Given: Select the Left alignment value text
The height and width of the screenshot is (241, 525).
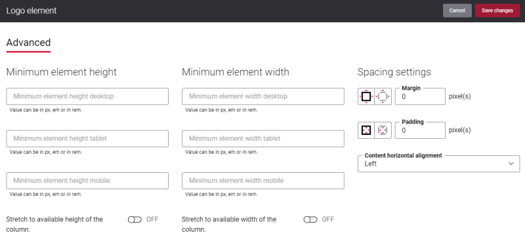Looking at the screenshot, I should [x=371, y=164].
